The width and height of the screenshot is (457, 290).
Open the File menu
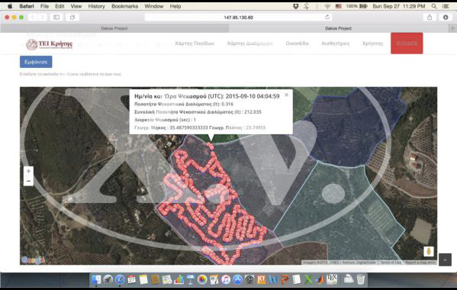(44, 6)
